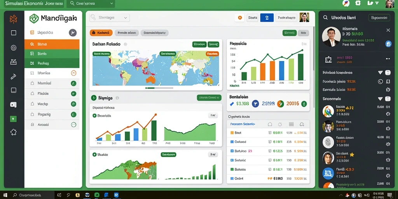The width and height of the screenshot is (398, 199).
Task: Select the hammer tool icon in left sidebar
Action: (x=14, y=76)
